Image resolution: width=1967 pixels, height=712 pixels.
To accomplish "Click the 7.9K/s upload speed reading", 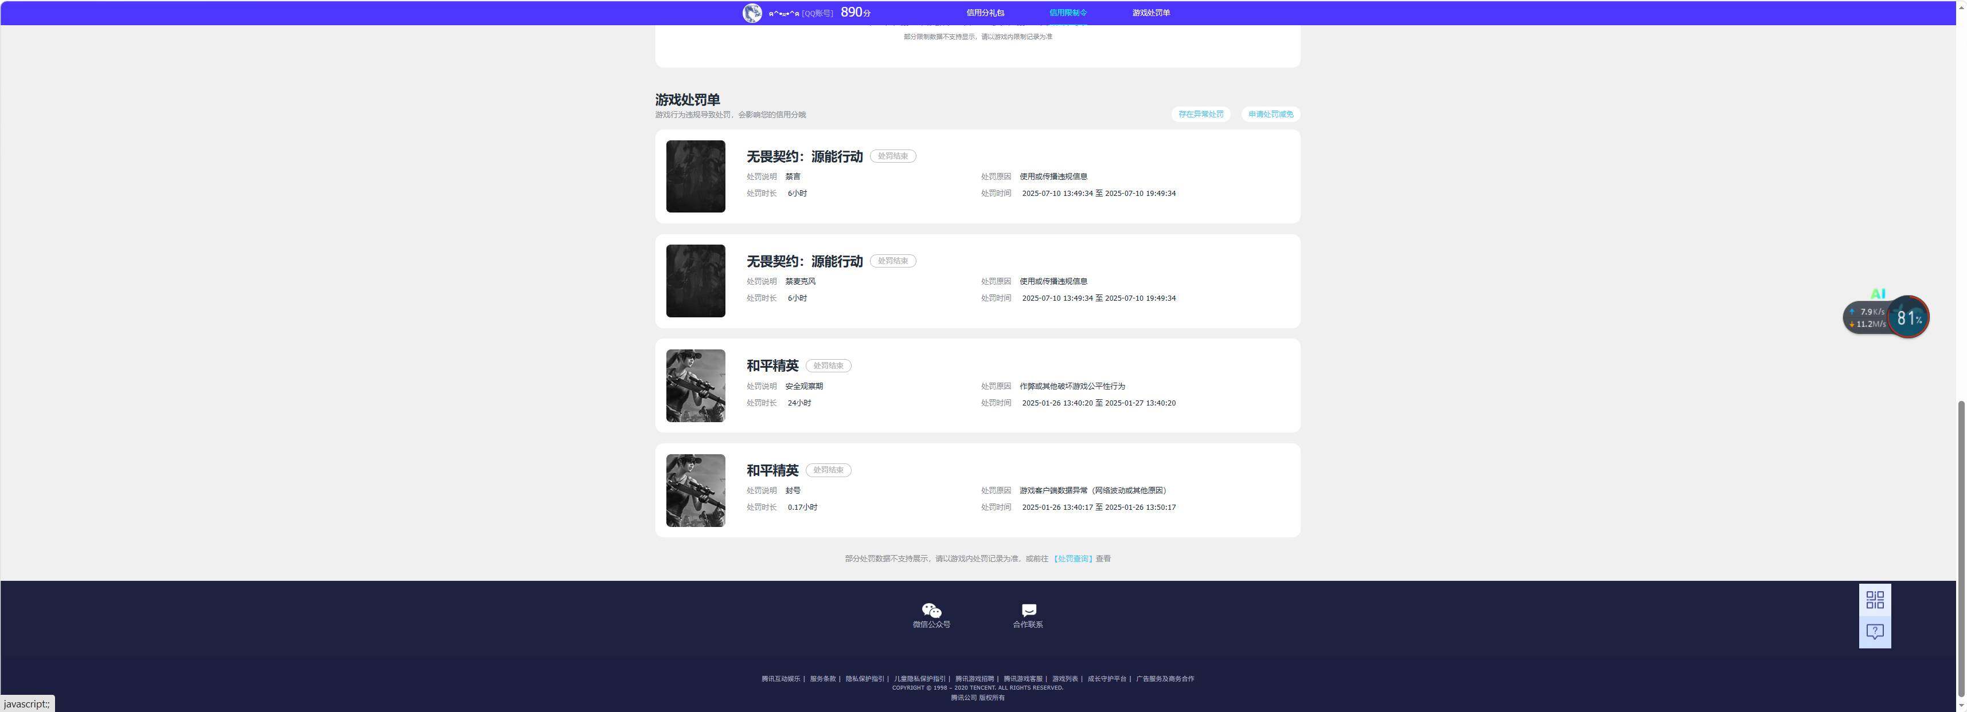I will [1872, 312].
